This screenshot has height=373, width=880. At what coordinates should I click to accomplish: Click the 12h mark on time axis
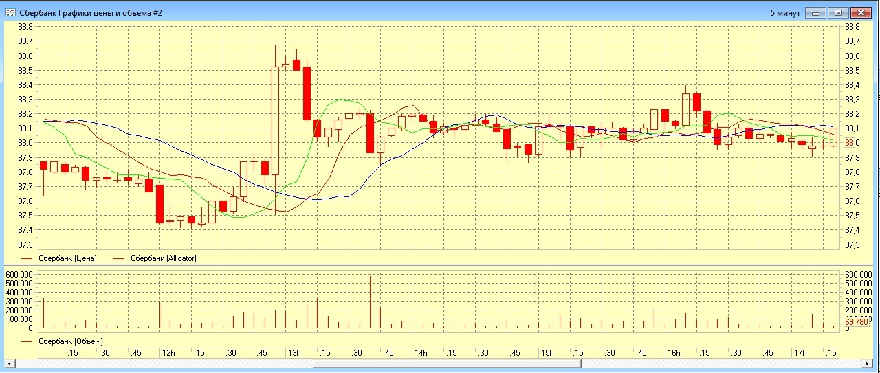point(167,352)
